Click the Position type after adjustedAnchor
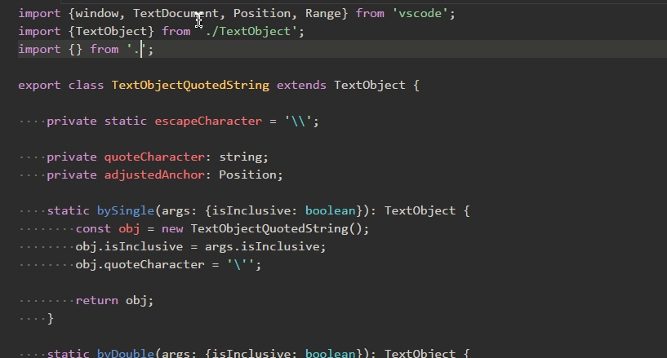Viewport: 667px width, 358px height. coord(251,175)
